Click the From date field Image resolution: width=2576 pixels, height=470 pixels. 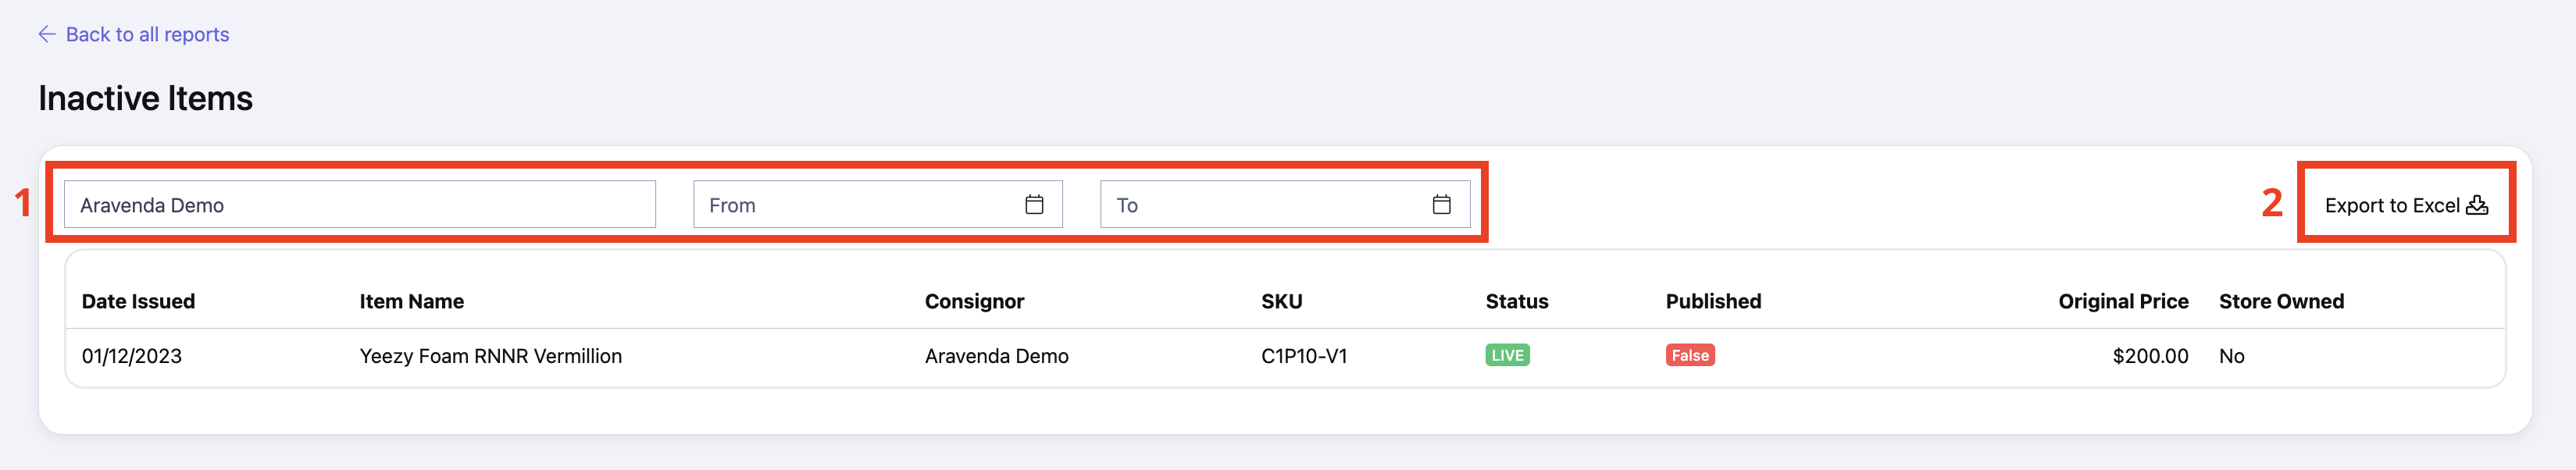point(878,204)
